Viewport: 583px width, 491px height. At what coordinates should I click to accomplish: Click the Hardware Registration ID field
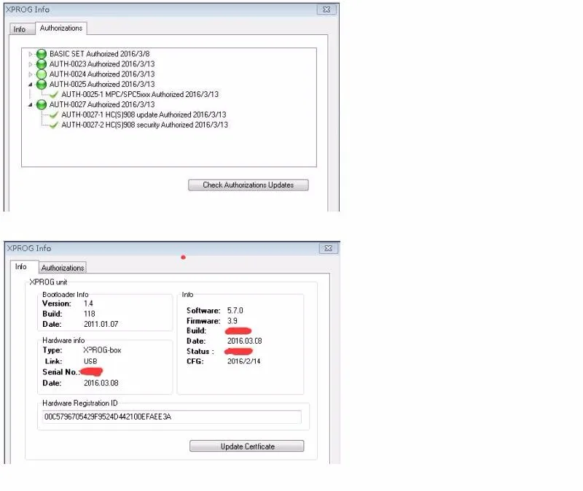pos(171,417)
